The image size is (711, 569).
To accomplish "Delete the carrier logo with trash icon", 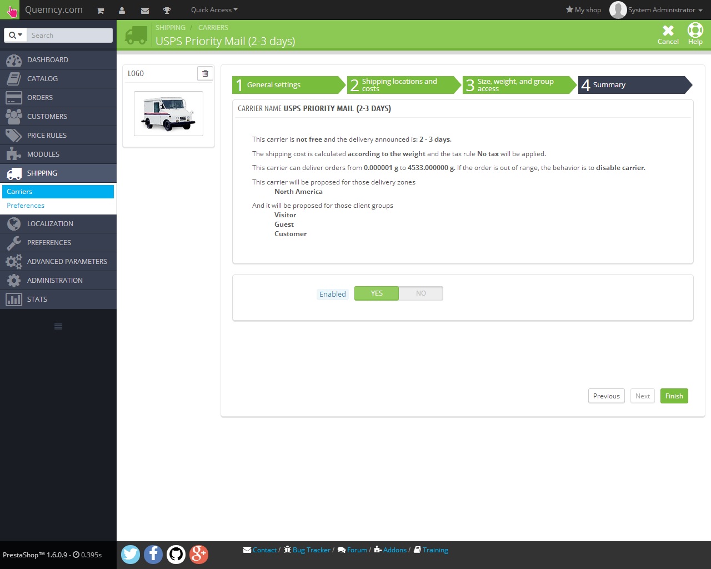I will tap(205, 73).
